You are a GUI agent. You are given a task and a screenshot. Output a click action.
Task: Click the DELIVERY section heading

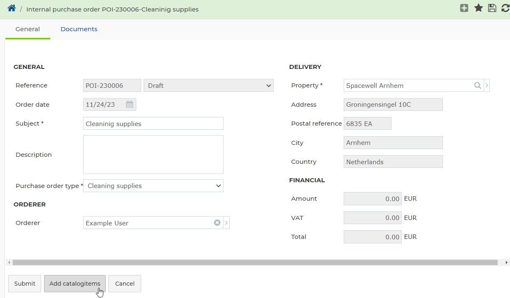[x=305, y=67]
